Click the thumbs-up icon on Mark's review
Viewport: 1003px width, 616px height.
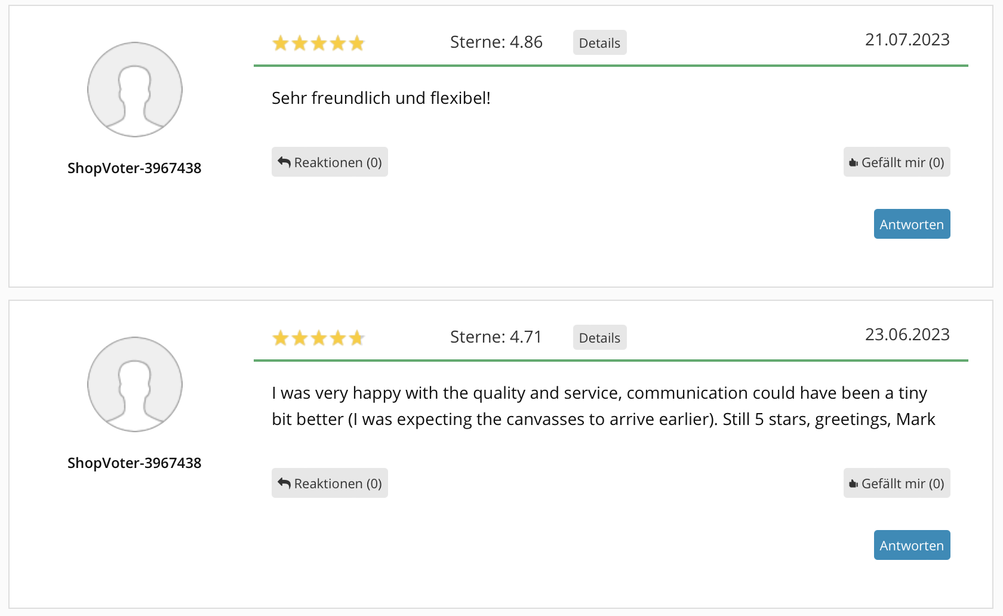coord(854,484)
